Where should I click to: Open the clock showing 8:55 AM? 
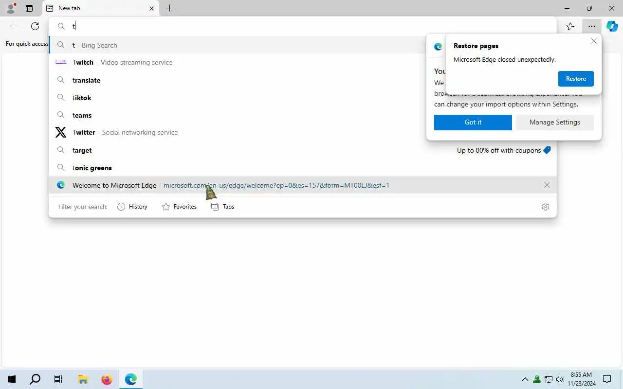click(581, 379)
